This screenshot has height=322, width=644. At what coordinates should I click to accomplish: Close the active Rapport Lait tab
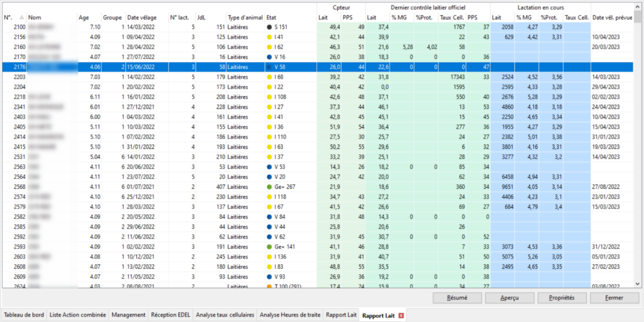click(x=401, y=315)
